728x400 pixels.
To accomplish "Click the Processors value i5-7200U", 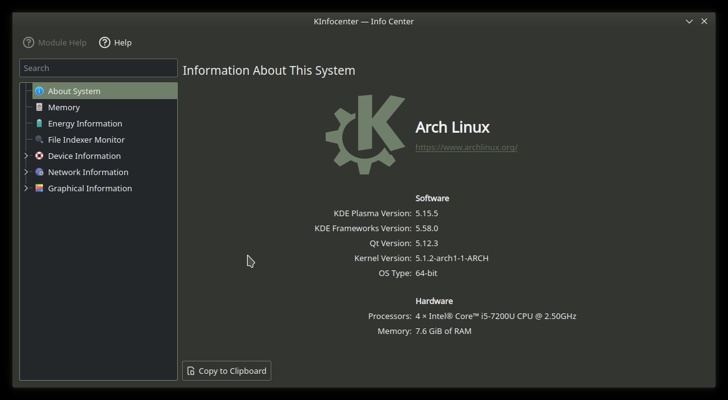I will [496, 316].
